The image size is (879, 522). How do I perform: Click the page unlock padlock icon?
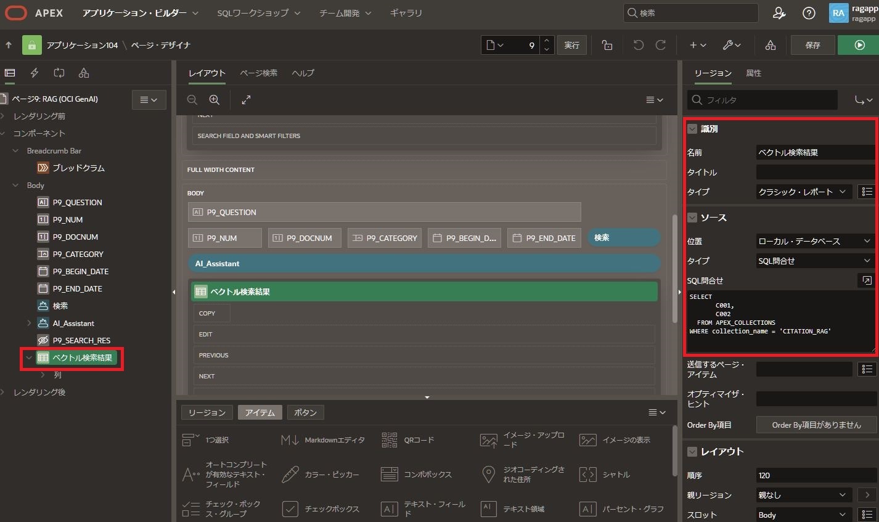coord(607,45)
